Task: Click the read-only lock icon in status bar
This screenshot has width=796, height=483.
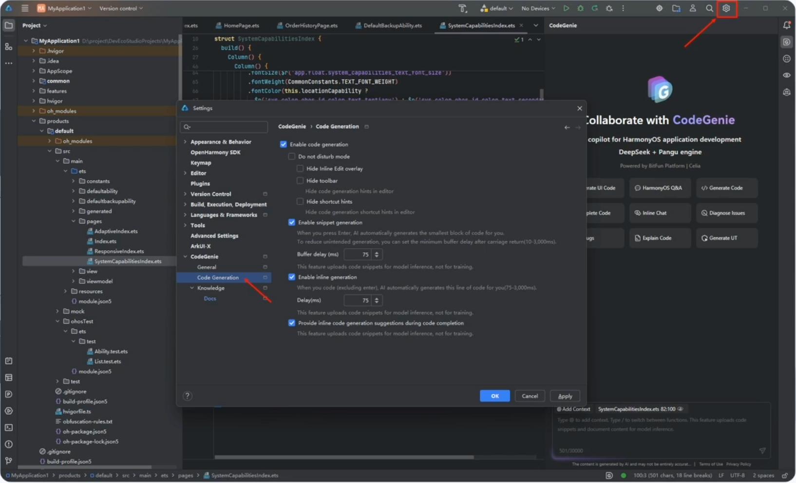Action: pyautogui.click(x=785, y=475)
